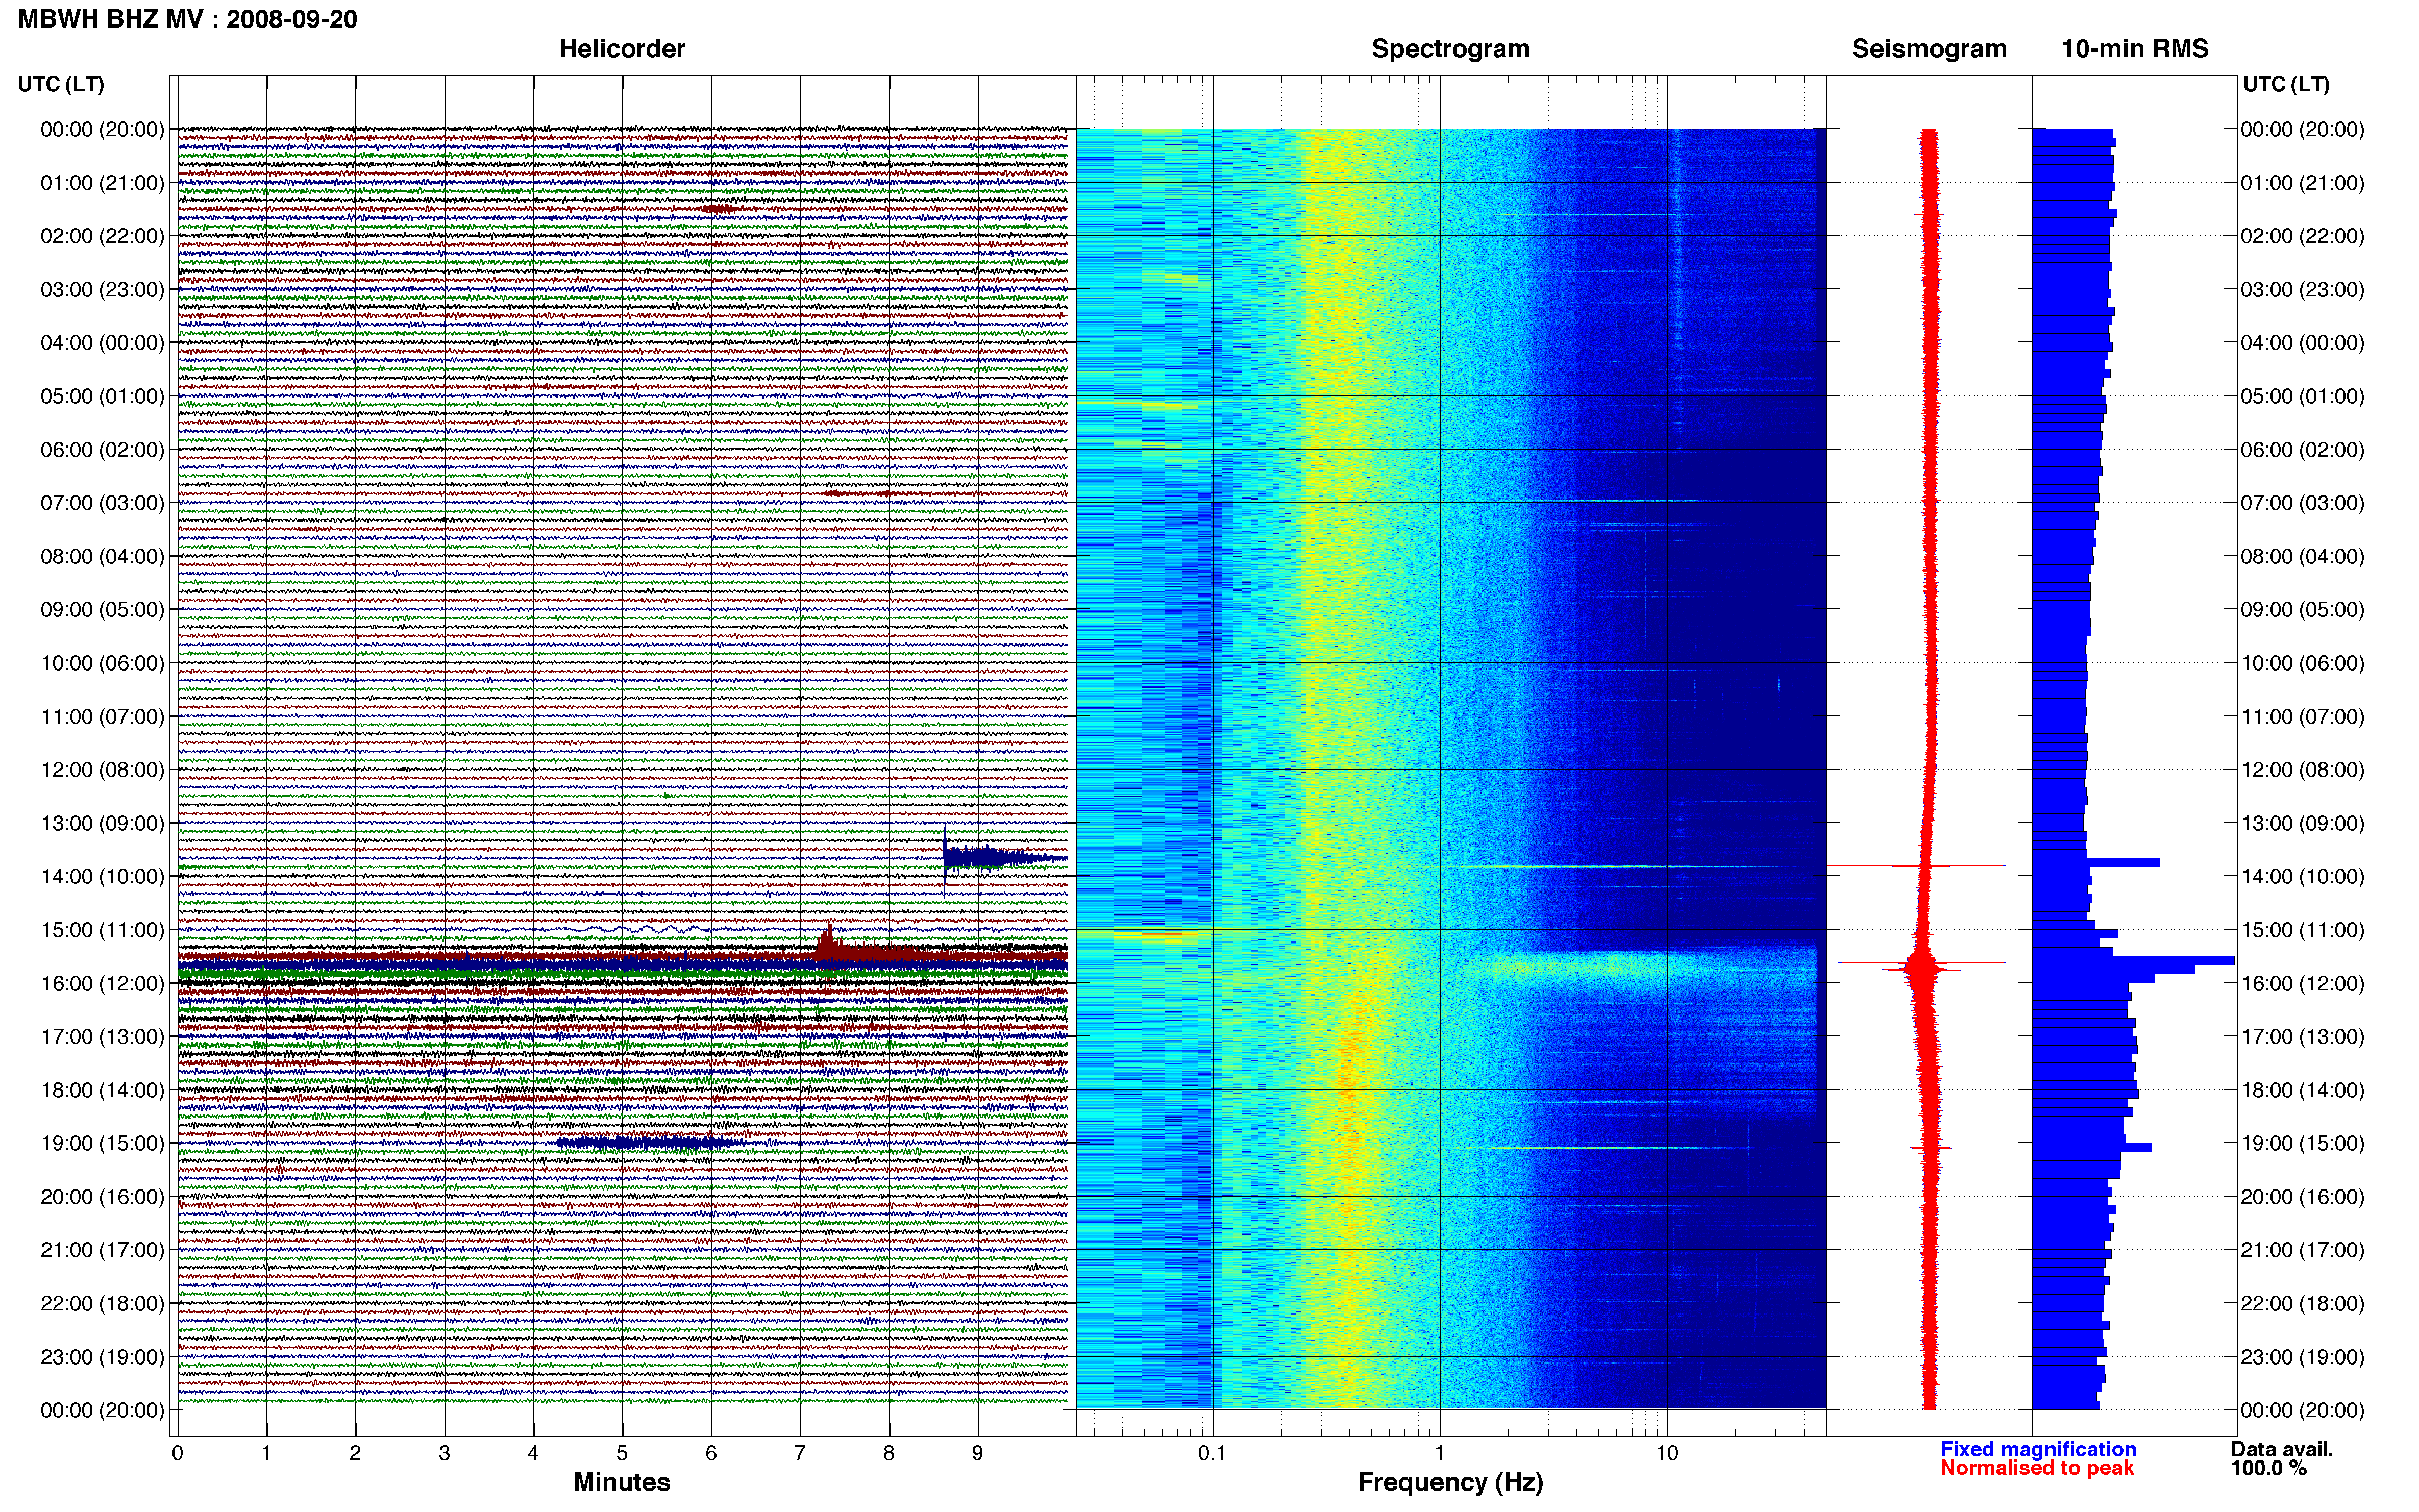Screen dimensions: 2419x1512
Task: Click the left time label '13:00 (09:00)'
Action: (102, 823)
